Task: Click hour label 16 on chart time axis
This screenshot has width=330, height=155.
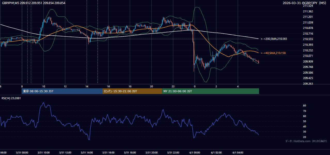Action: coord(108,87)
